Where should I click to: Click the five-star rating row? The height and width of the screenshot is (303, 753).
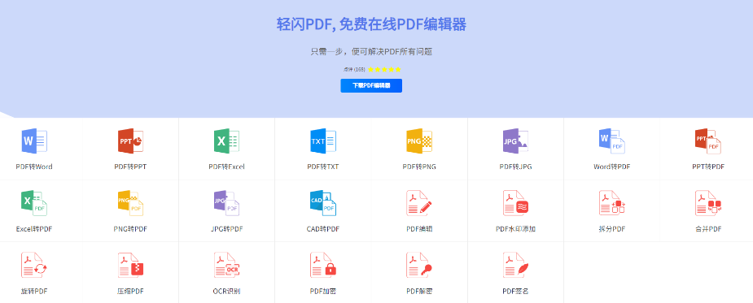point(385,70)
